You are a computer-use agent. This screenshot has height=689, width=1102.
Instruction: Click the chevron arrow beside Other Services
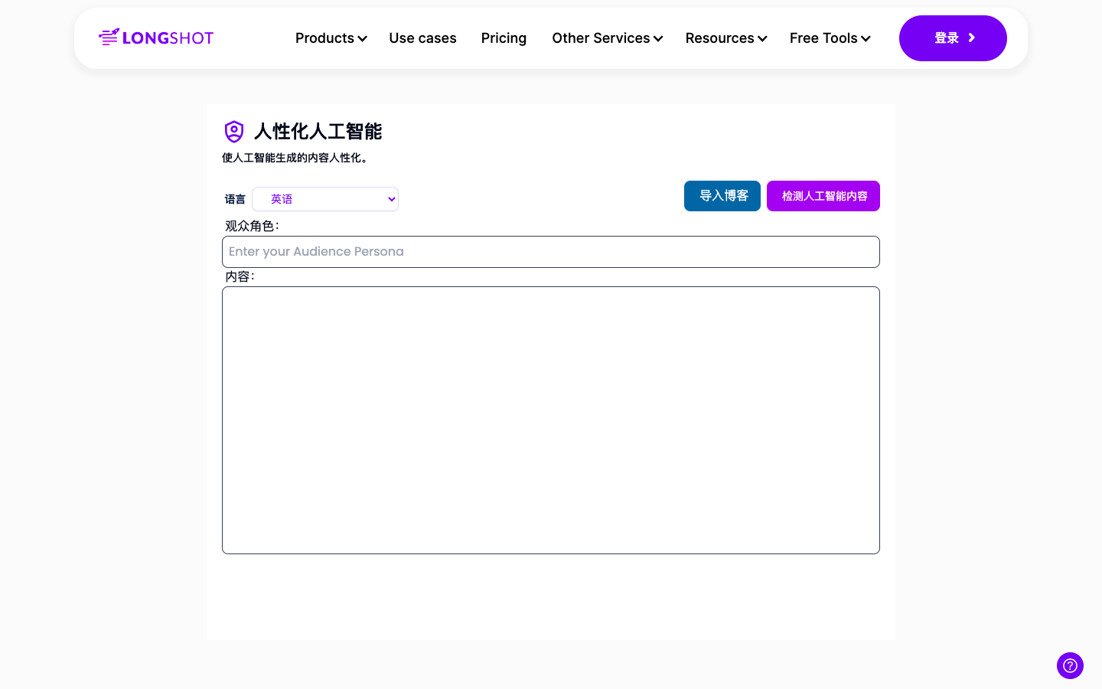tap(658, 39)
